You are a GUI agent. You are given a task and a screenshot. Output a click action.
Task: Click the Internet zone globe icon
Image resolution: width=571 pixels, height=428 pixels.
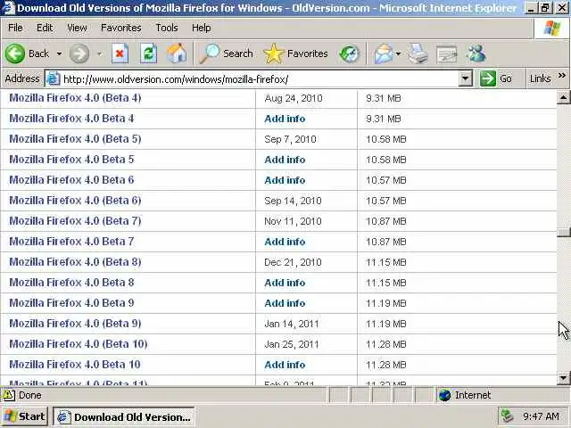pyautogui.click(x=444, y=395)
